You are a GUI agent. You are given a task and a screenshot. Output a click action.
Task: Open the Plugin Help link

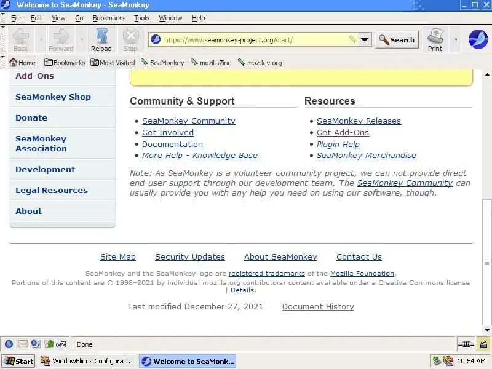point(338,144)
